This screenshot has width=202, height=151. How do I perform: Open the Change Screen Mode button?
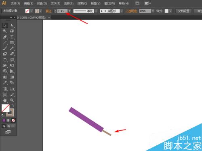8,132
